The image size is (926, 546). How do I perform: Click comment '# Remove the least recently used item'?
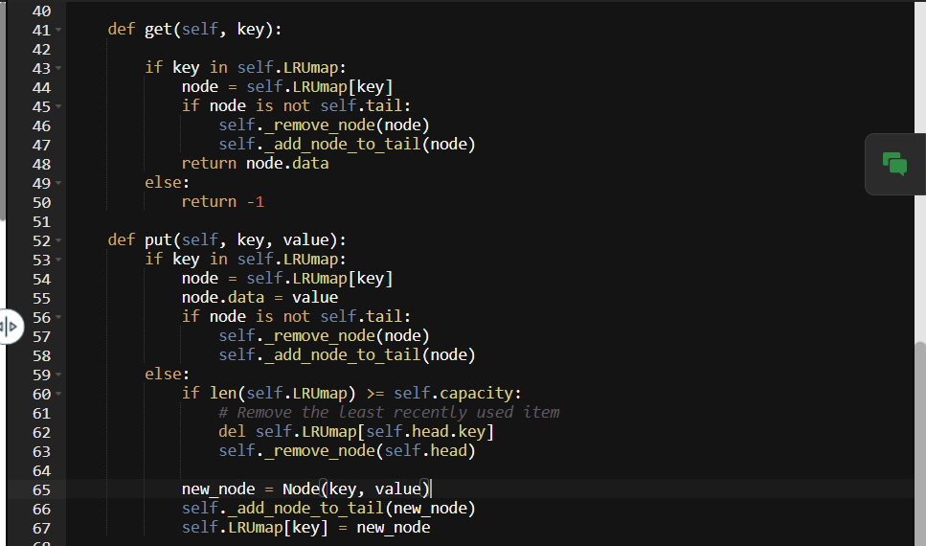tap(389, 412)
